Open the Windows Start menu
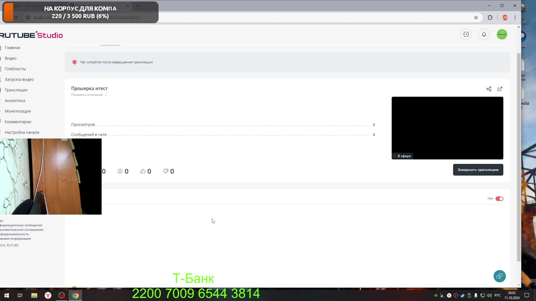 [x=7, y=295]
